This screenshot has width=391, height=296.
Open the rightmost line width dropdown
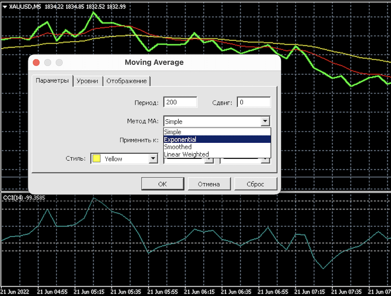point(265,160)
